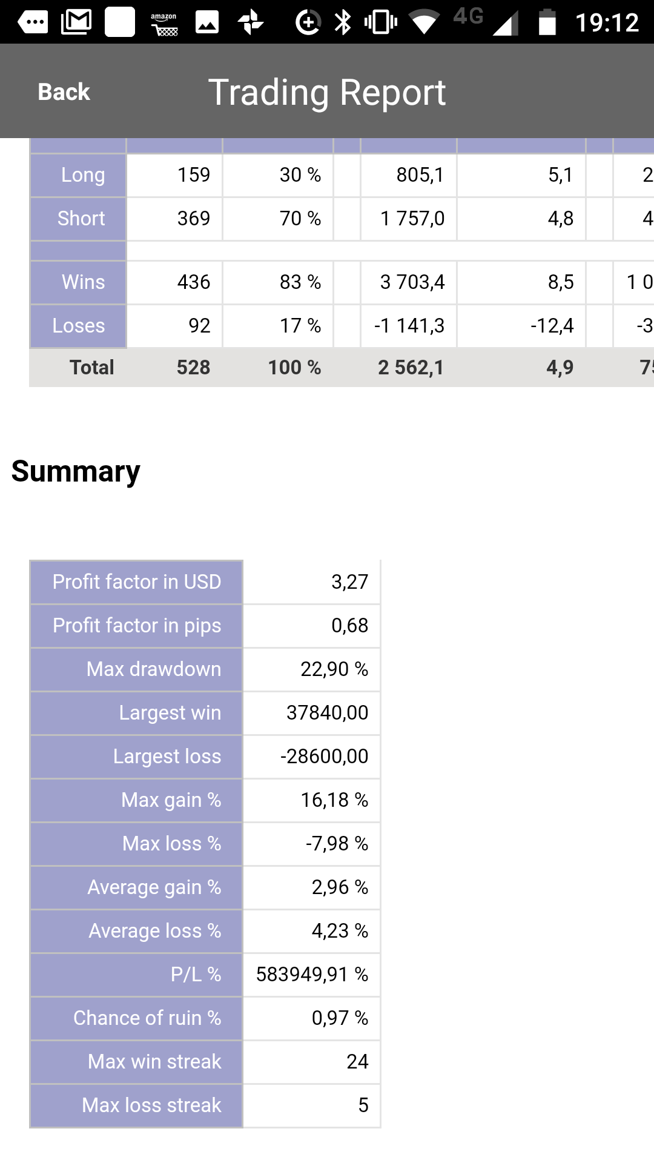Open the Gmail notification icon

coord(76,22)
